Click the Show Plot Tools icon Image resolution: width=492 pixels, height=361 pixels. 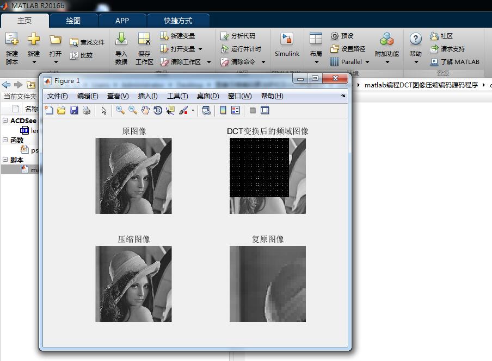pos(265,110)
